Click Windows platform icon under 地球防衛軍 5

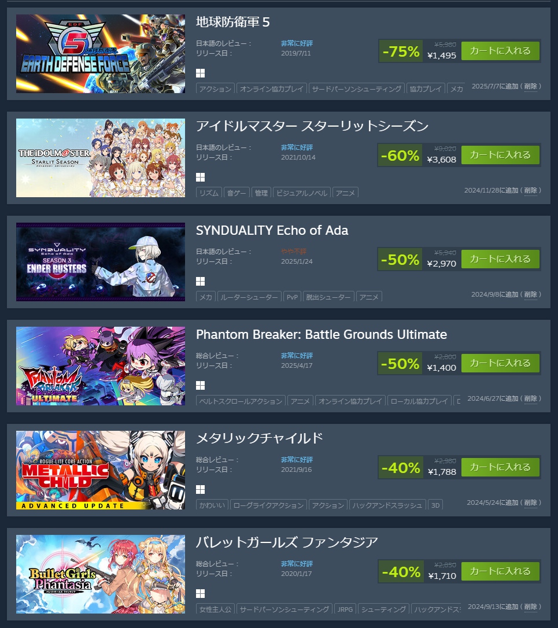pyautogui.click(x=200, y=73)
